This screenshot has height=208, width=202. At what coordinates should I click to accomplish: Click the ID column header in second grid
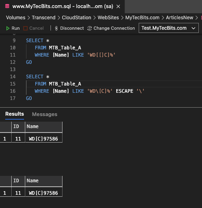18,181
